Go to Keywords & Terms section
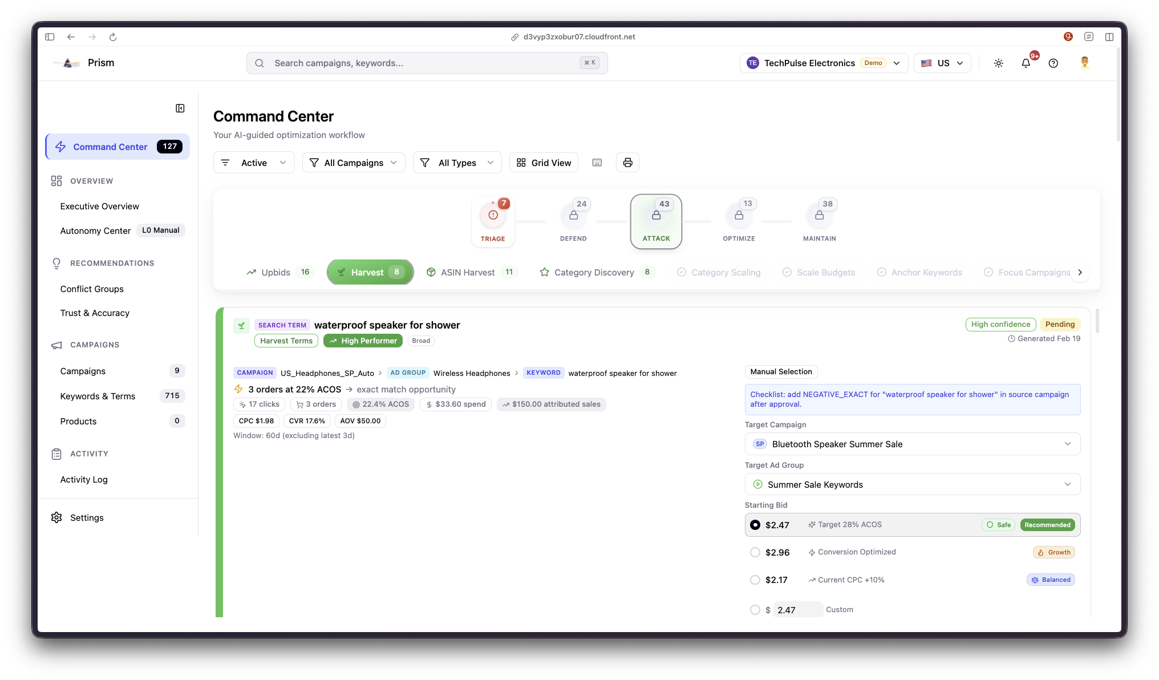This screenshot has width=1159, height=680. [98, 396]
